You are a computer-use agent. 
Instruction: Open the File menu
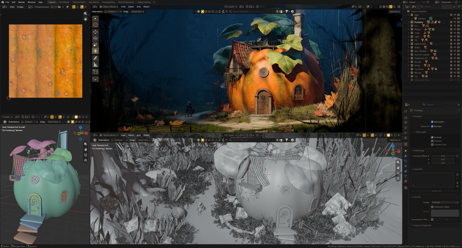[7, 2]
